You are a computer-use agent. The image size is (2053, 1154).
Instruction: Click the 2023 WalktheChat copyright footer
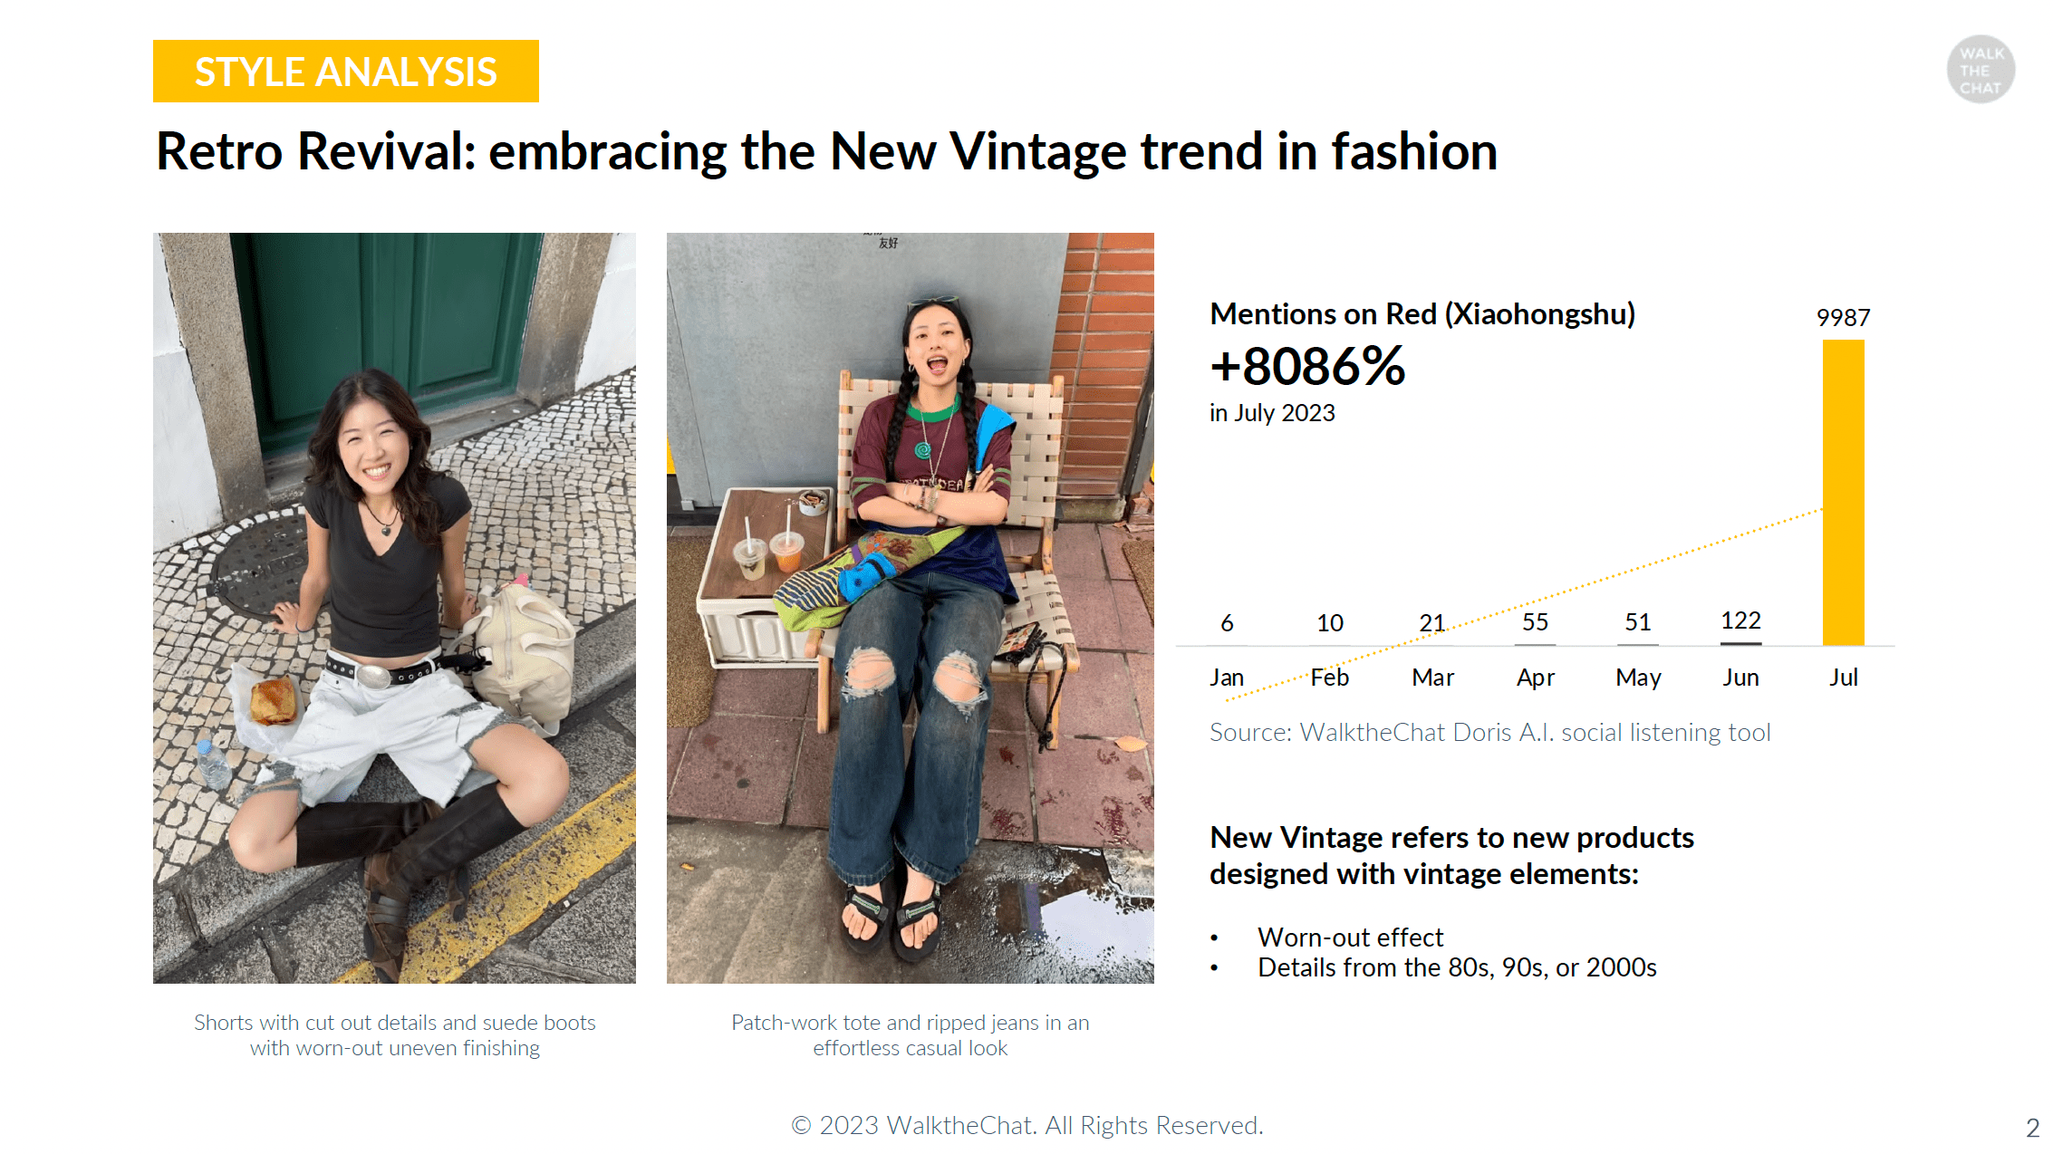click(x=1027, y=1125)
